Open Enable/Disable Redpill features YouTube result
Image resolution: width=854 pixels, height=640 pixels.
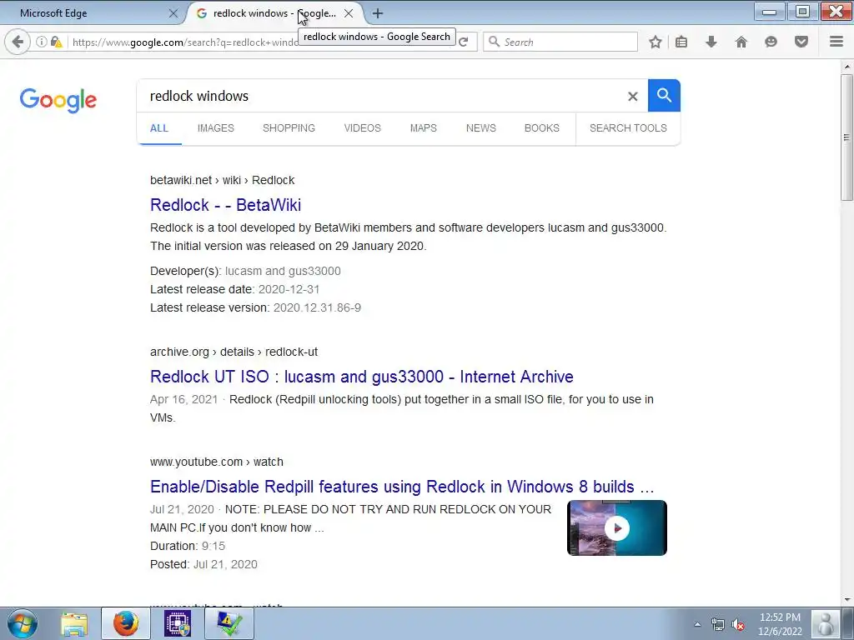[402, 487]
